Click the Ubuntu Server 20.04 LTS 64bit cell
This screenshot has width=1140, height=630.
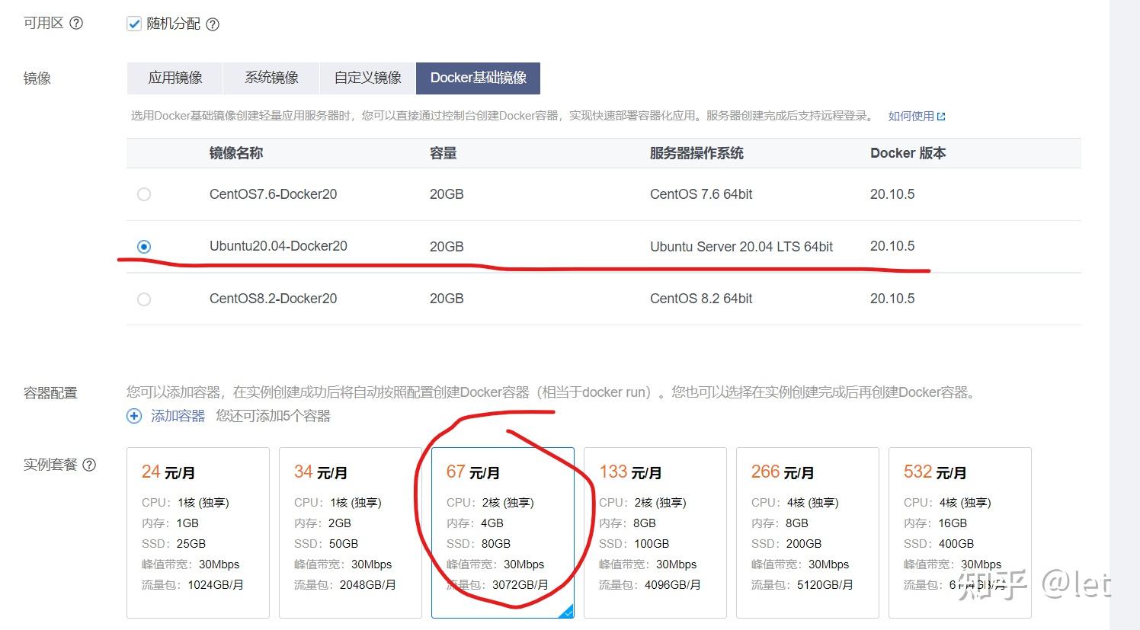tap(741, 247)
